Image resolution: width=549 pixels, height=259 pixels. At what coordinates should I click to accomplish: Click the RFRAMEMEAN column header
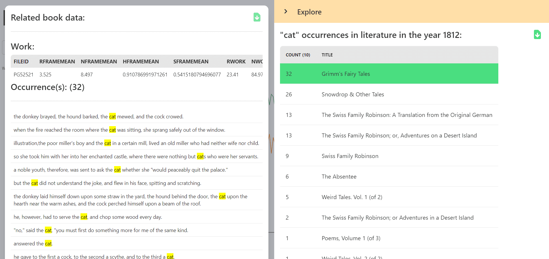57,62
